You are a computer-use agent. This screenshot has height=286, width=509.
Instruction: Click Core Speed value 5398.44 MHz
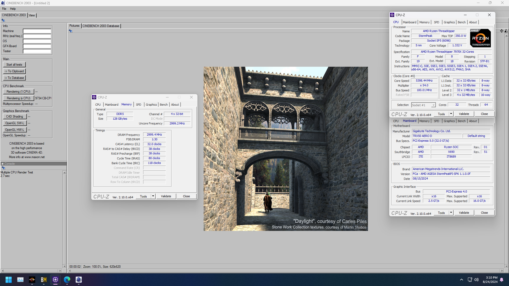coord(424,81)
